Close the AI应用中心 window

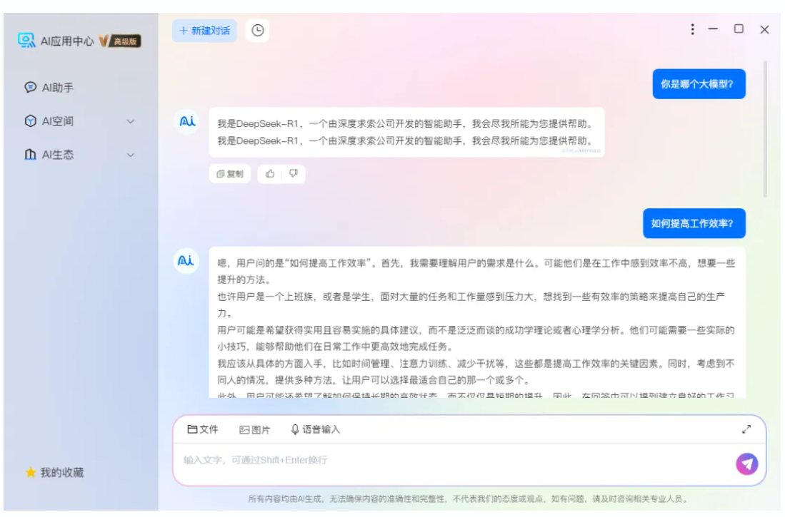point(764,29)
